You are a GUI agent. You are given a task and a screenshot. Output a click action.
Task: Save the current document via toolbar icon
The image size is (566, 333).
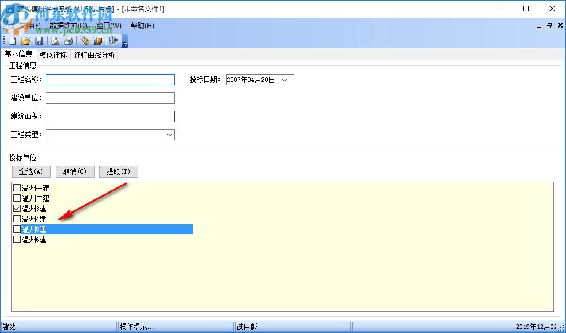(39, 40)
